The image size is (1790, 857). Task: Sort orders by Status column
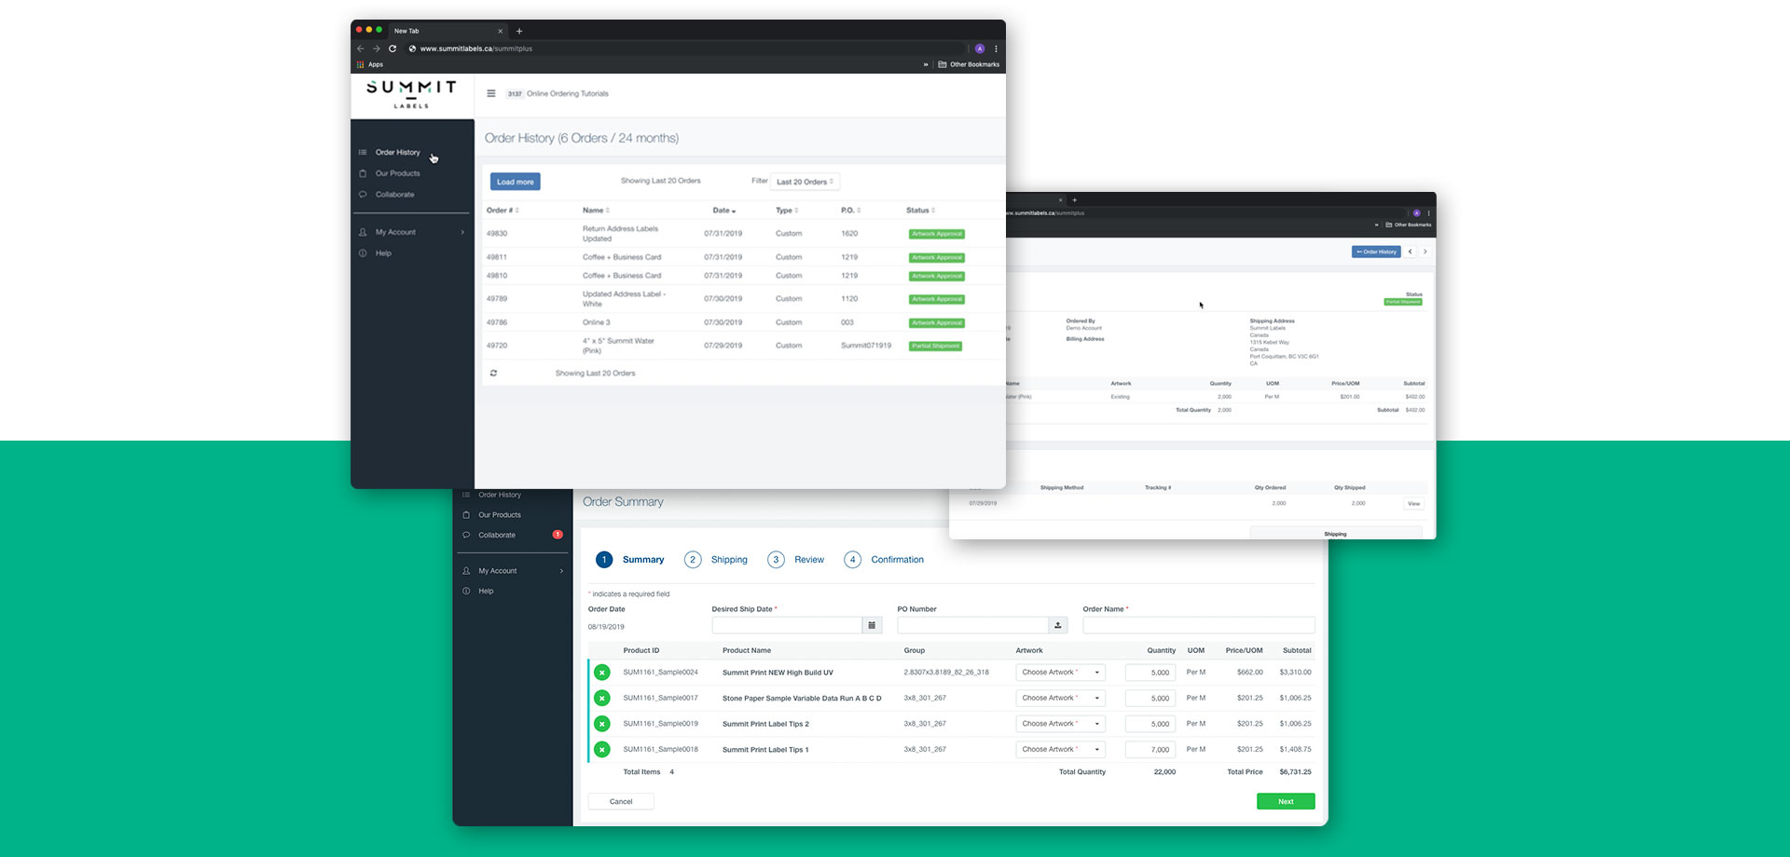click(x=920, y=211)
